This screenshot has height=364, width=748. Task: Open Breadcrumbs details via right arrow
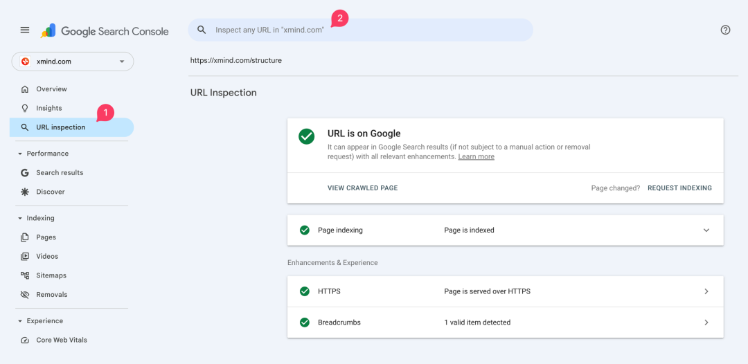pos(706,322)
